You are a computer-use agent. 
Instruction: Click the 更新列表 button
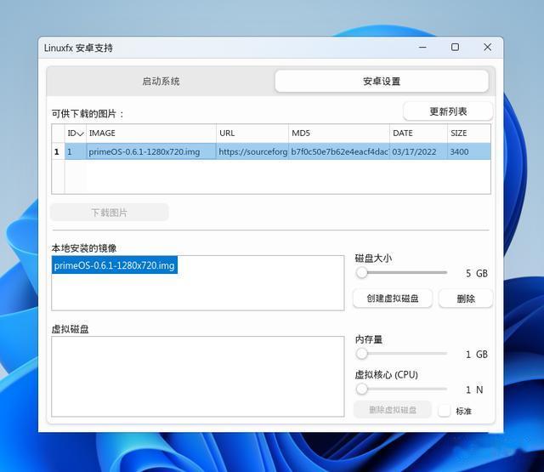click(448, 111)
